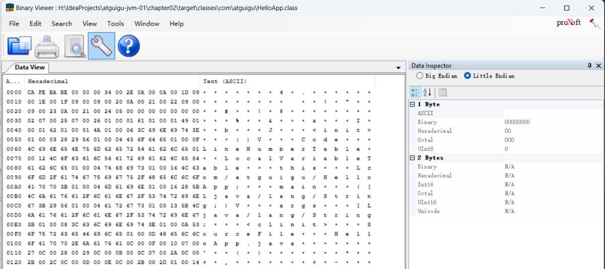605x269 pixels.
Task: Click the blue help question mark icon
Action: tap(129, 46)
